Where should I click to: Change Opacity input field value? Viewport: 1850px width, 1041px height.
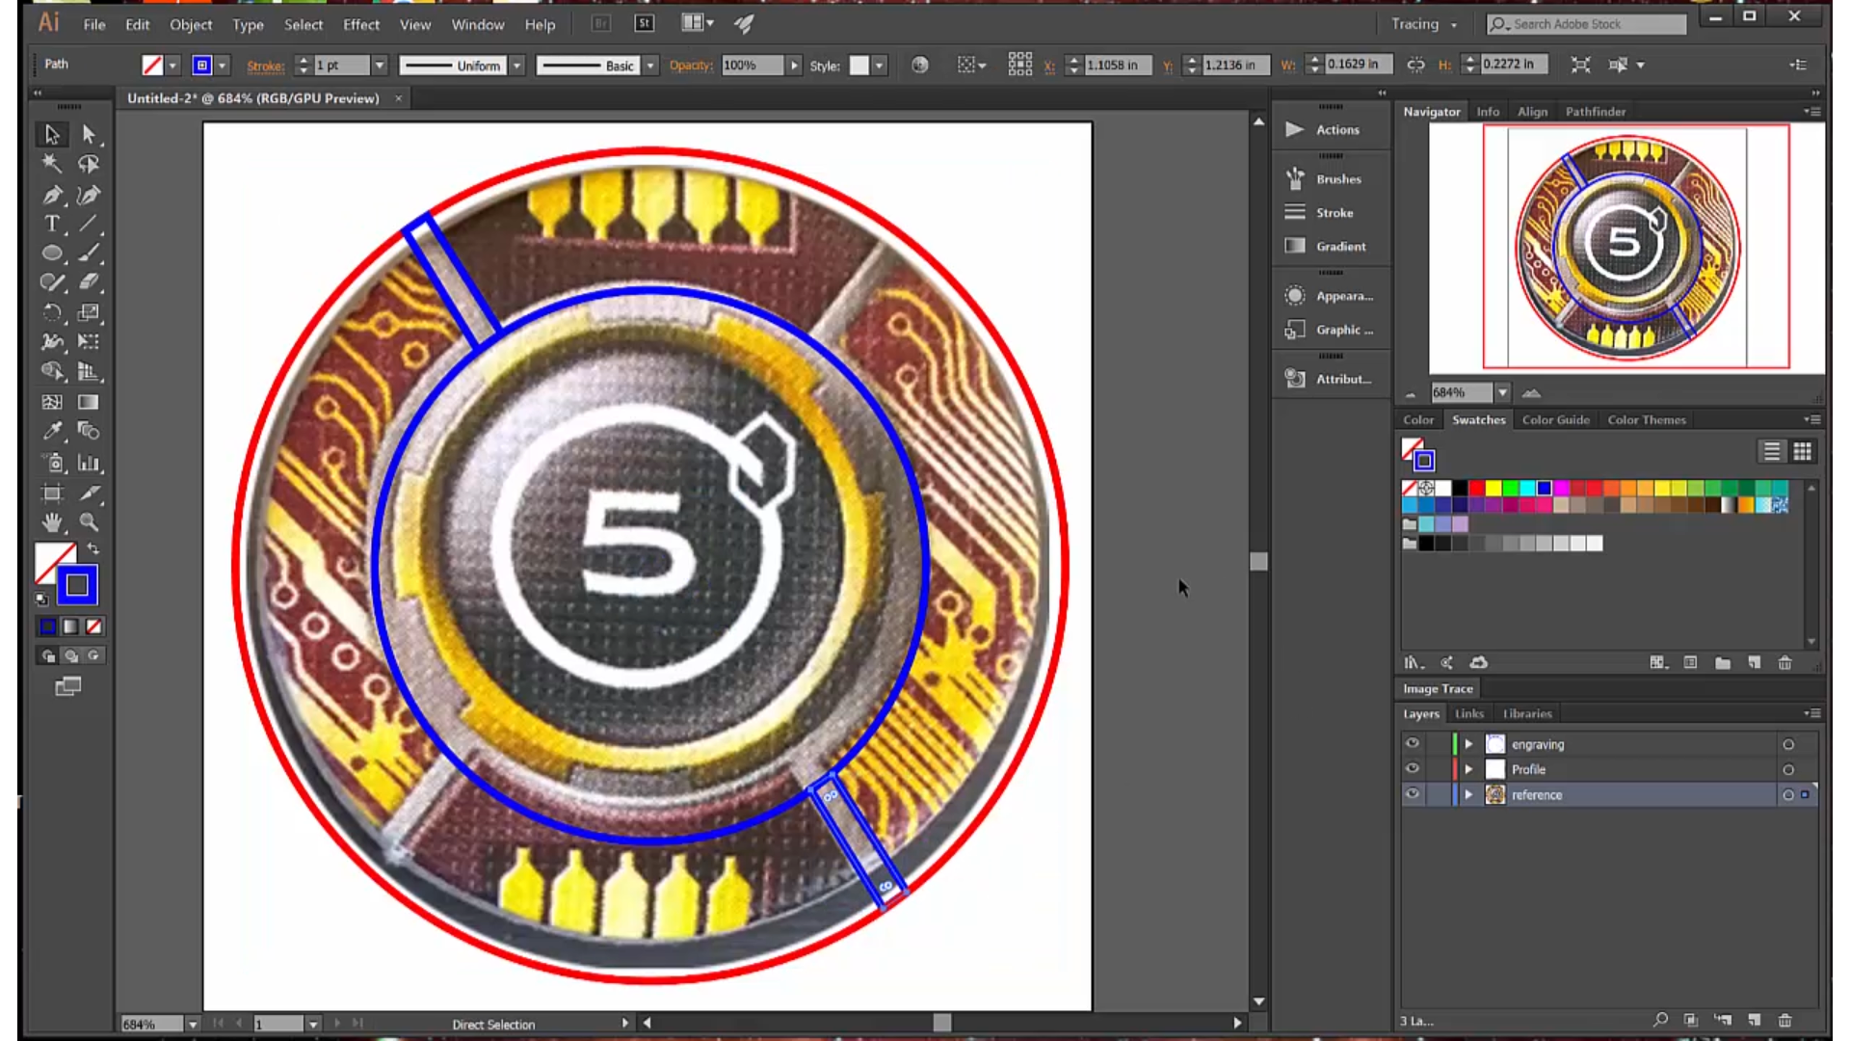coord(749,65)
